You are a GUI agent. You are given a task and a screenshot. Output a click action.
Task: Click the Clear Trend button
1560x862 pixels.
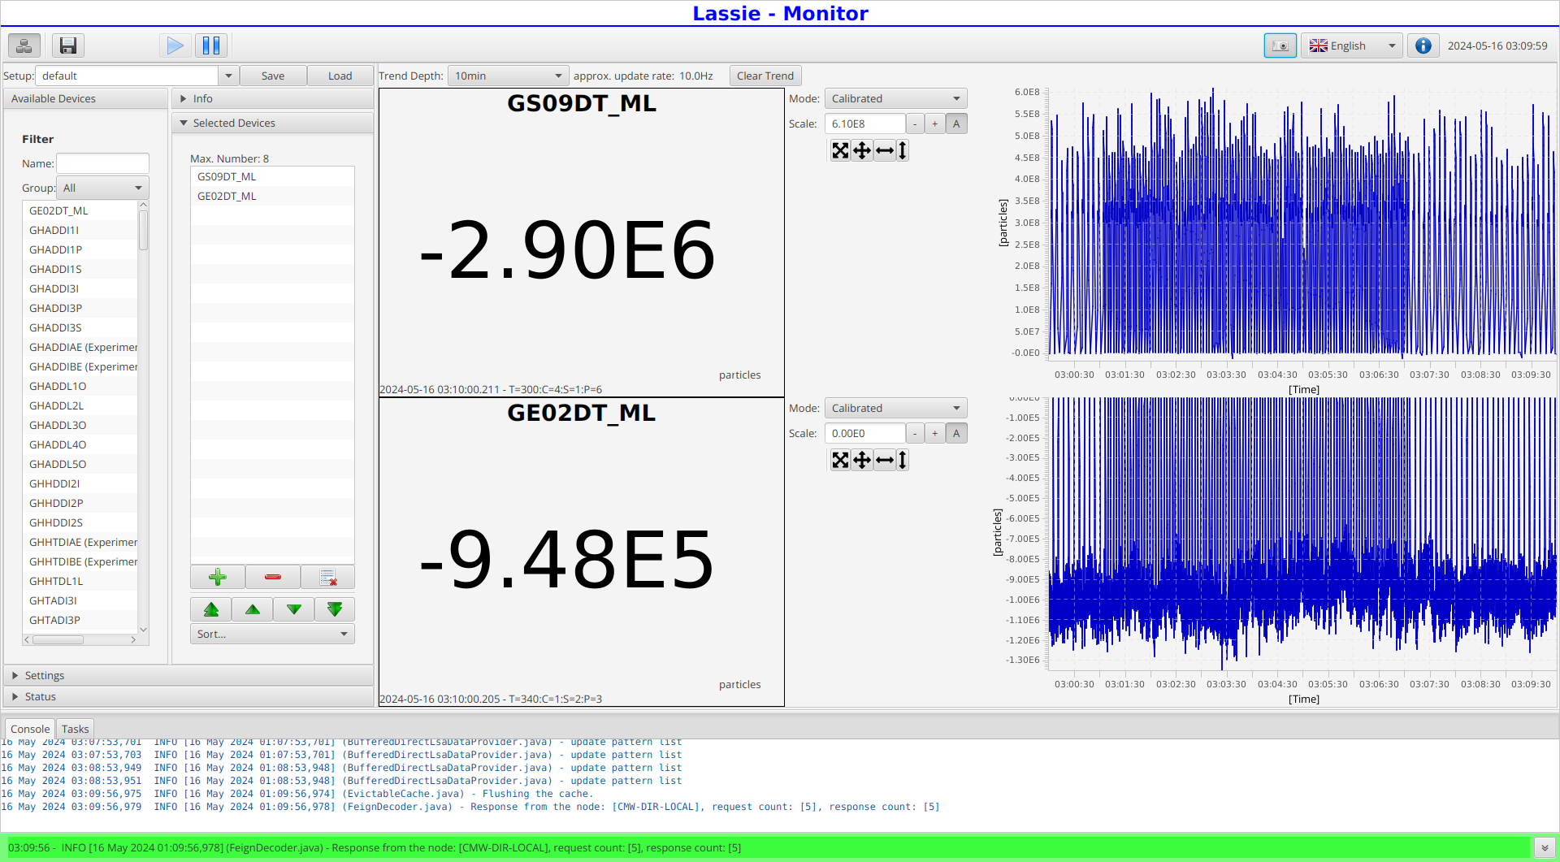point(765,76)
